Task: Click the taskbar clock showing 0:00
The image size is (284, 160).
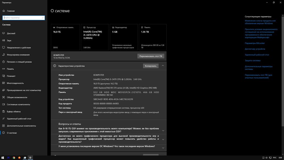Action: (x=280, y=158)
